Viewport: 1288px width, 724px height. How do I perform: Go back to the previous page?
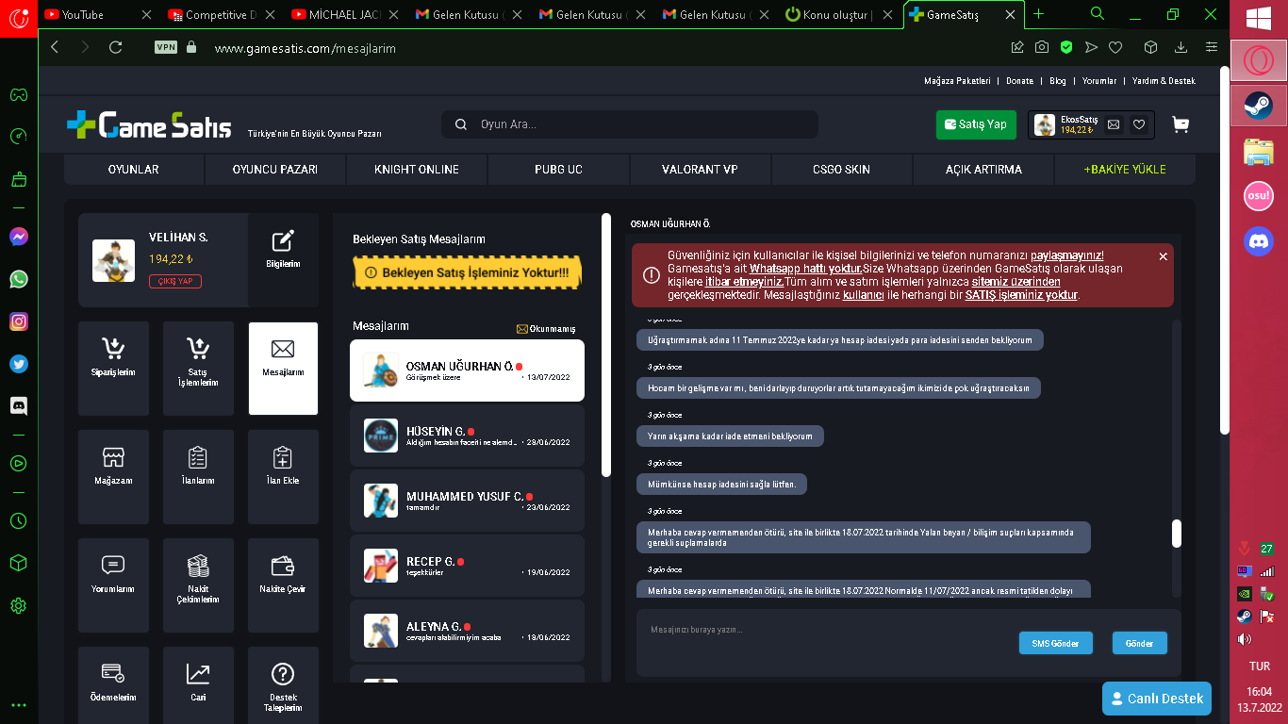(x=55, y=47)
